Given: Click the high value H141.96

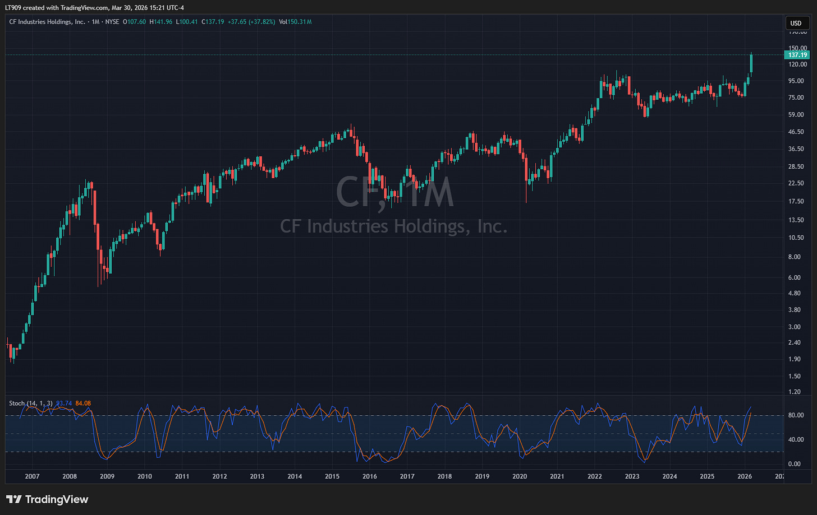Looking at the screenshot, I should (160, 22).
